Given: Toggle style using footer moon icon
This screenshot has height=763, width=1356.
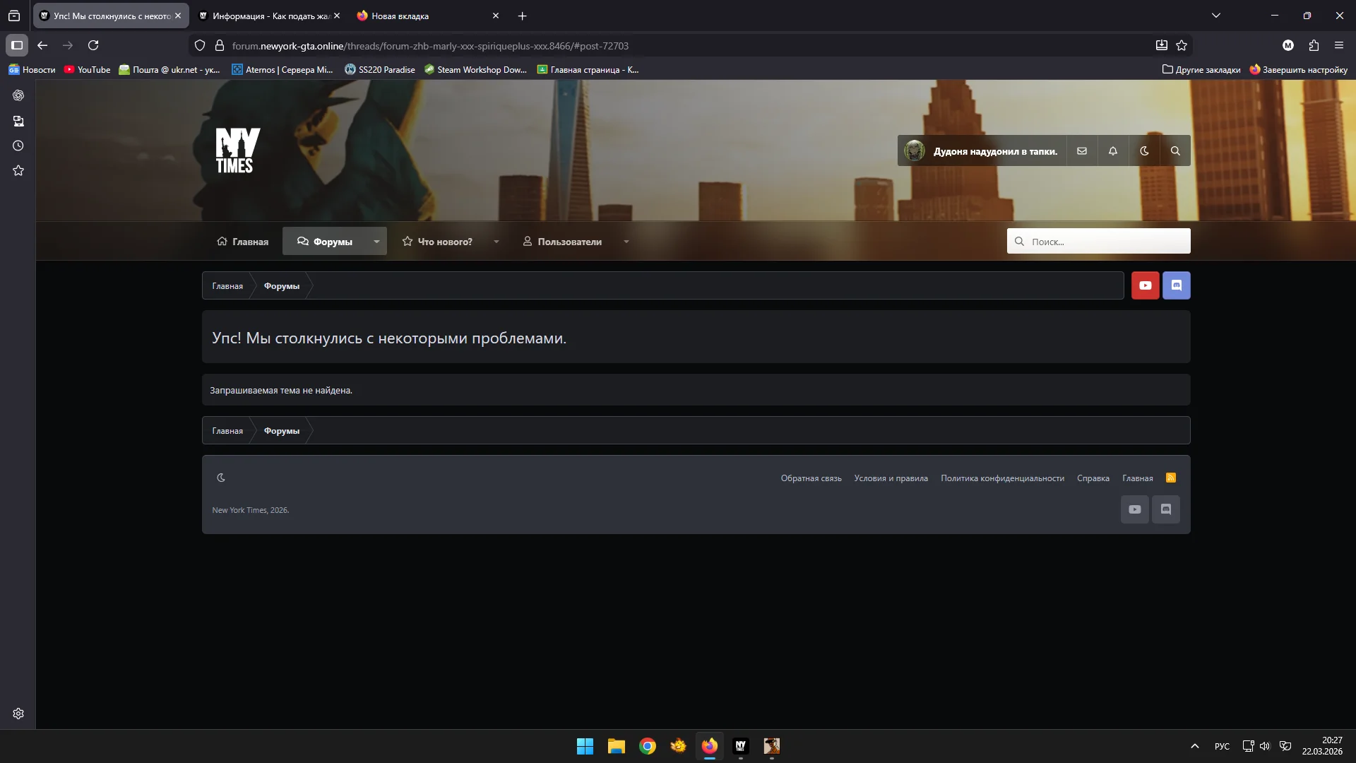Looking at the screenshot, I should pyautogui.click(x=221, y=478).
